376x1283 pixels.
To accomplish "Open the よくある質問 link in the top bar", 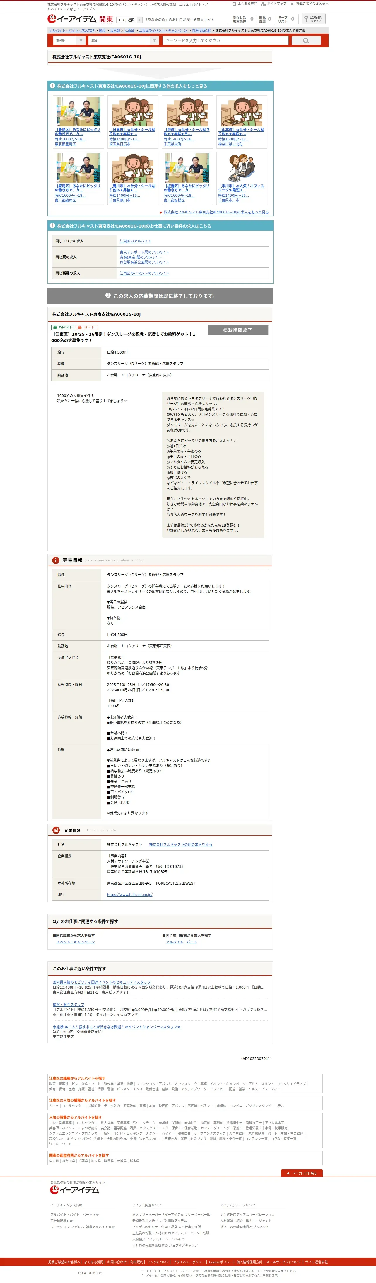I will 247,4.
